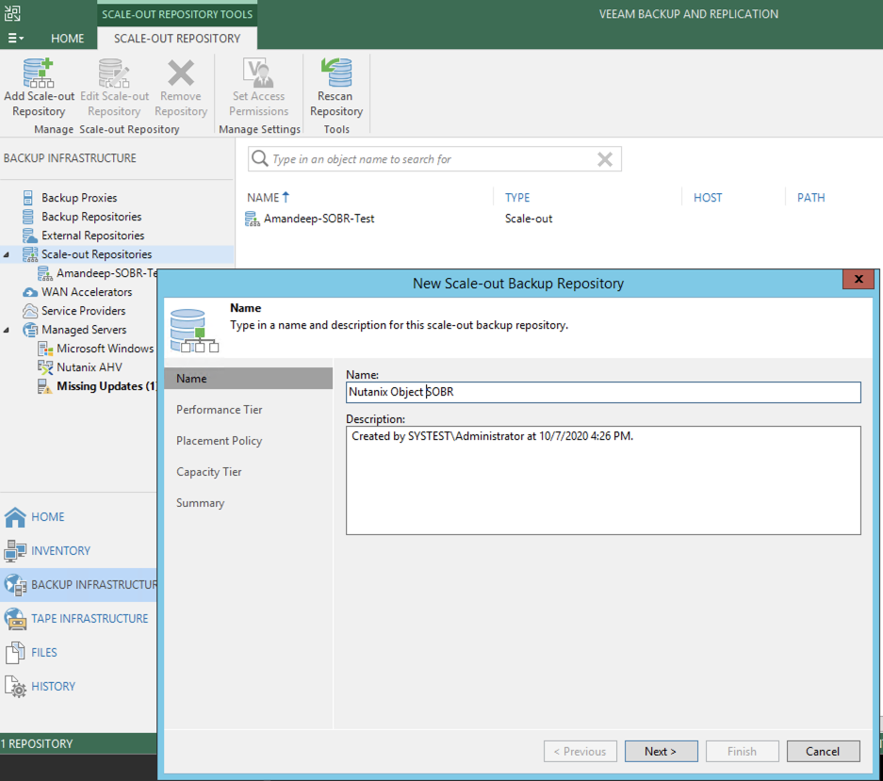Collapse the Managed Servers node arrow
Image resolution: width=883 pixels, height=781 pixels.
tap(7, 330)
